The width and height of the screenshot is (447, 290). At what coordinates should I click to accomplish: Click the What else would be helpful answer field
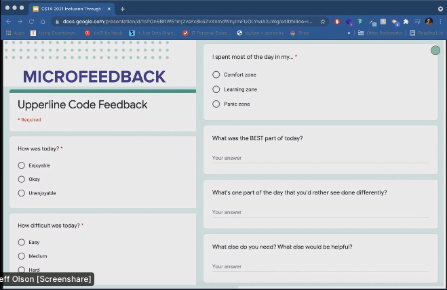click(x=320, y=267)
